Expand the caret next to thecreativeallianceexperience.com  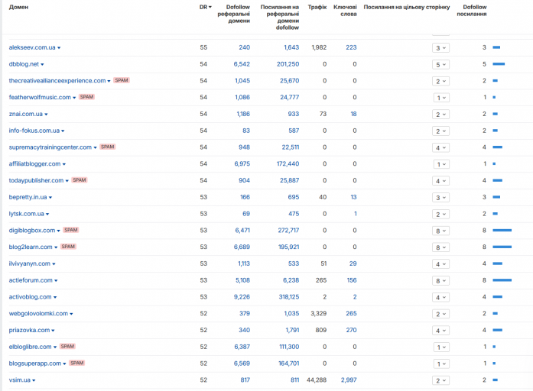pos(109,81)
